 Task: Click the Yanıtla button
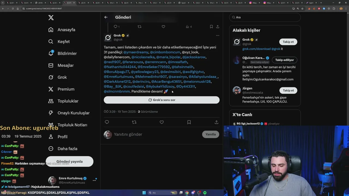coord(210,134)
